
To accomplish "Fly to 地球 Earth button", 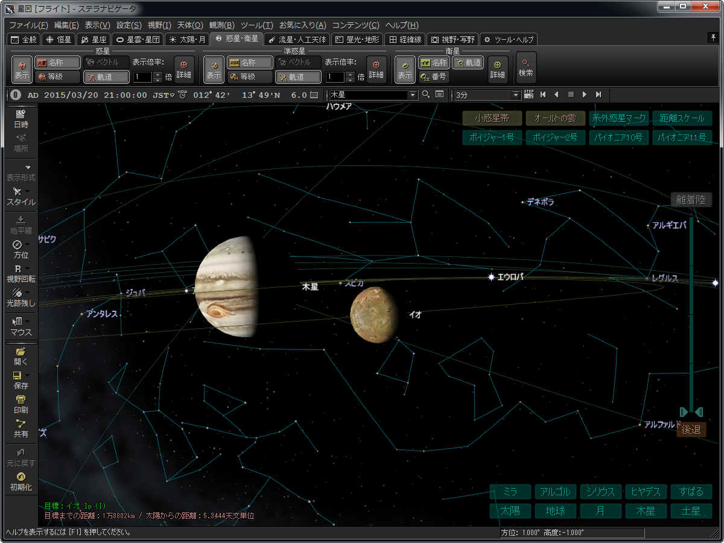I will (555, 511).
